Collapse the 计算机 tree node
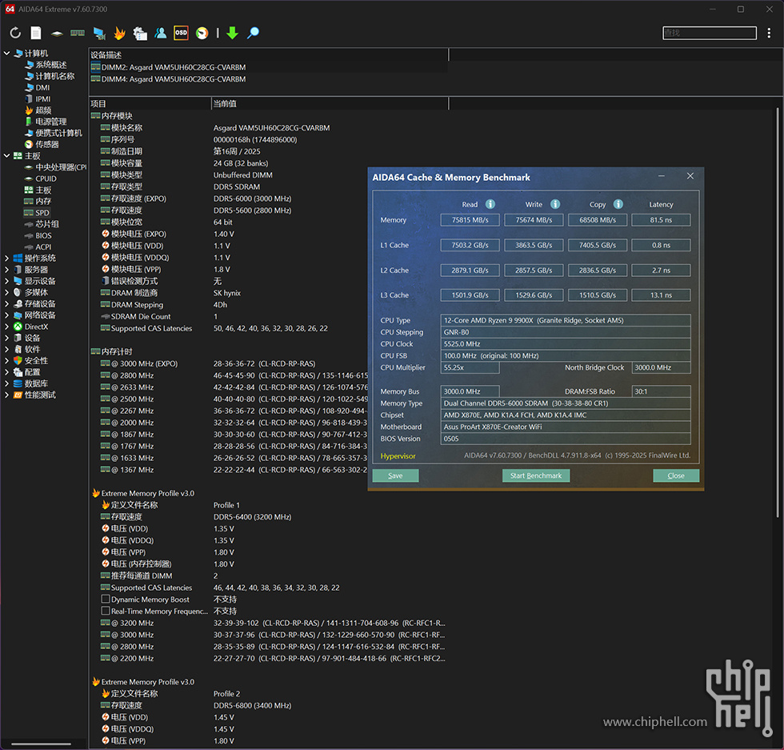 point(6,53)
